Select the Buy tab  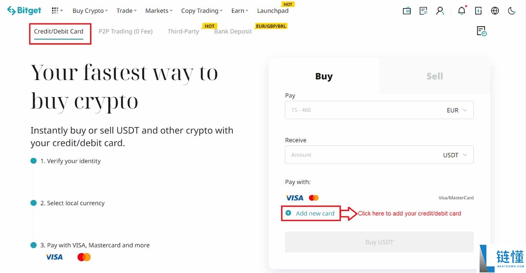[x=324, y=76]
